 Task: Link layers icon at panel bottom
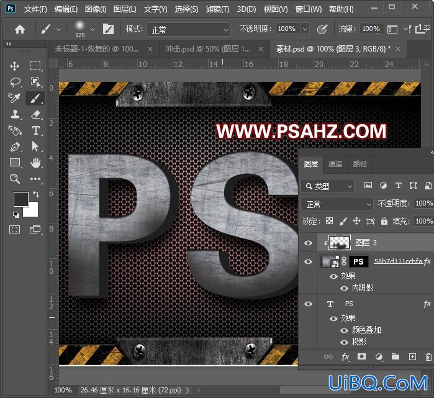[328, 357]
